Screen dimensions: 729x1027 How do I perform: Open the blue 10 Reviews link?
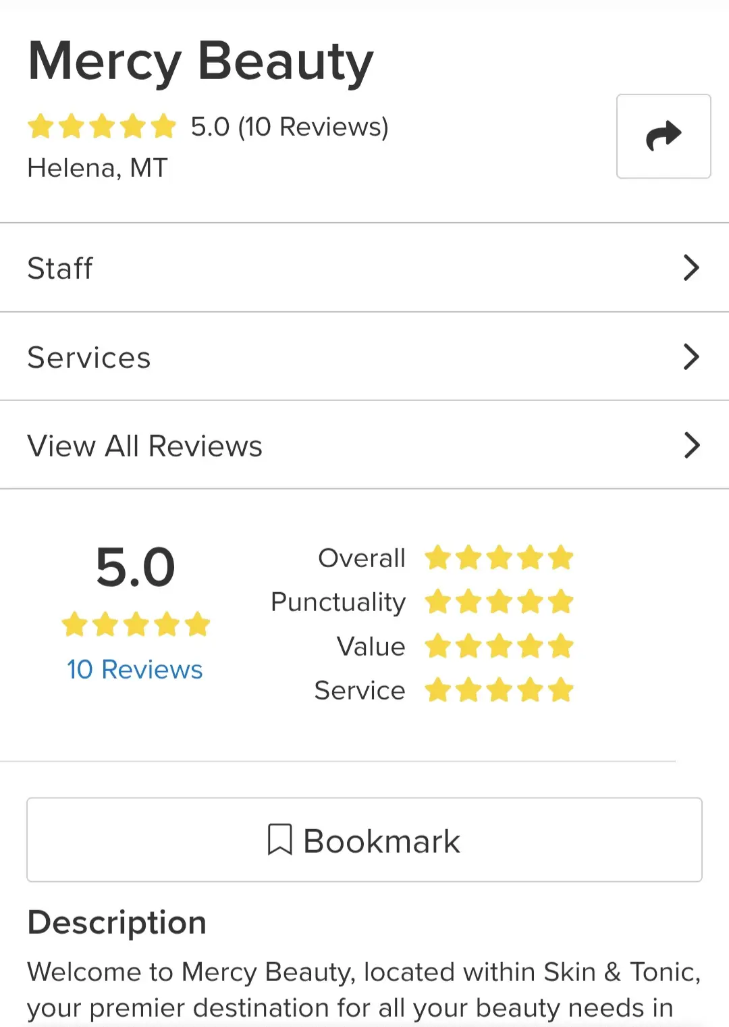[134, 669]
